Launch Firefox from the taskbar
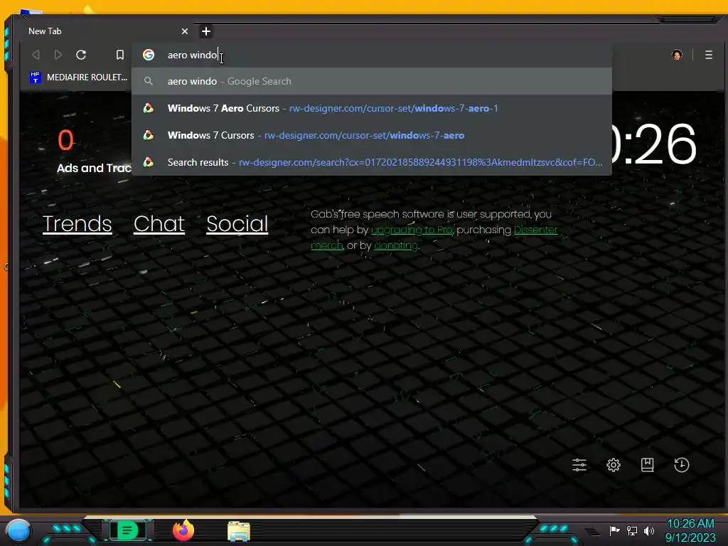Screen dimensions: 728x546 [x=183, y=530]
